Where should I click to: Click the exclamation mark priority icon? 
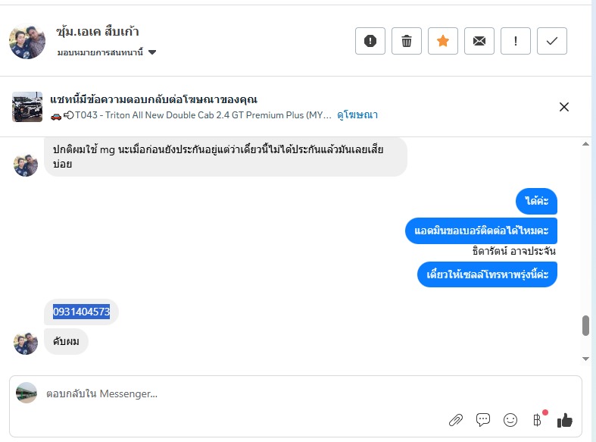tap(516, 41)
